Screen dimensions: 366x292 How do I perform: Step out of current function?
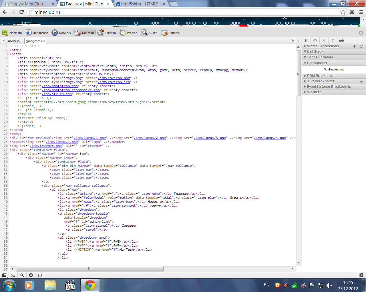point(333,40)
